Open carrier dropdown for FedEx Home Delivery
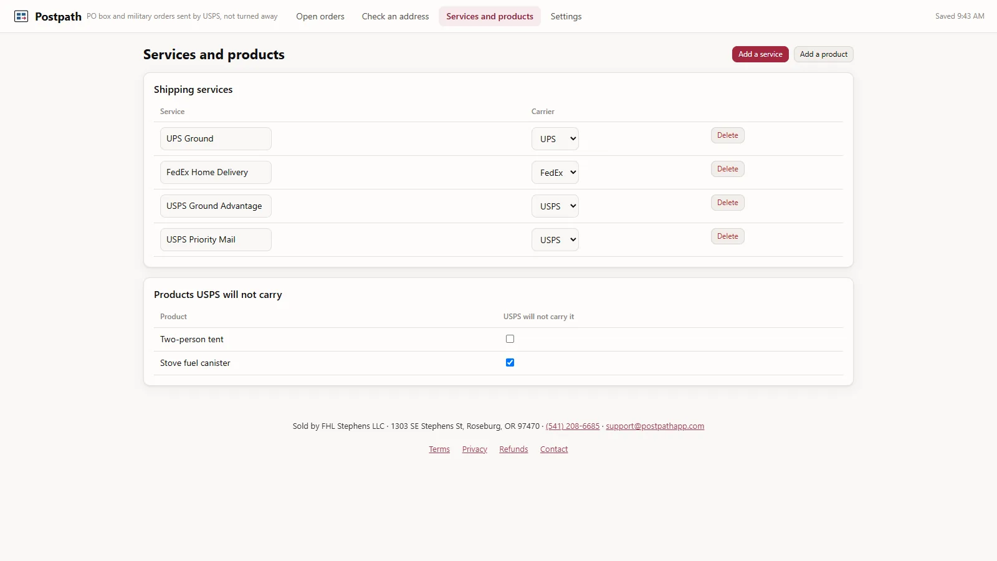This screenshot has width=997, height=561. (555, 172)
